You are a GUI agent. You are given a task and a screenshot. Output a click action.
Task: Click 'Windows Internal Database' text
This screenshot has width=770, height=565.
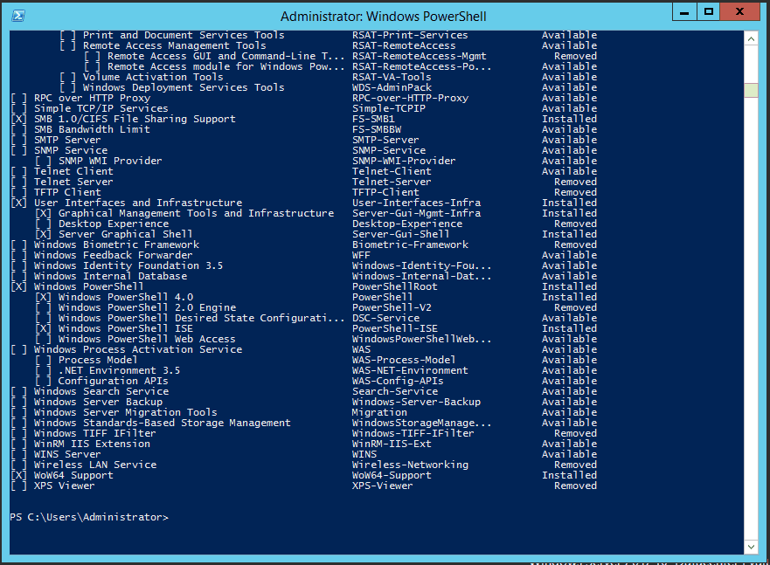[x=110, y=276]
